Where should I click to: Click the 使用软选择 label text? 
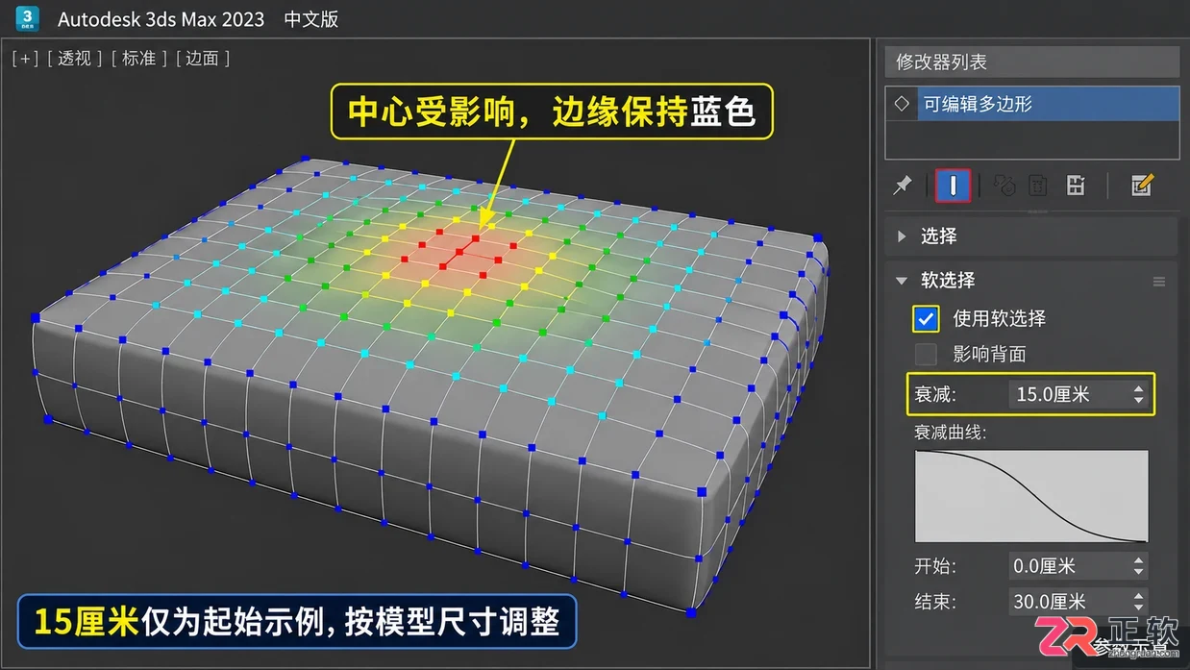[x=999, y=318]
